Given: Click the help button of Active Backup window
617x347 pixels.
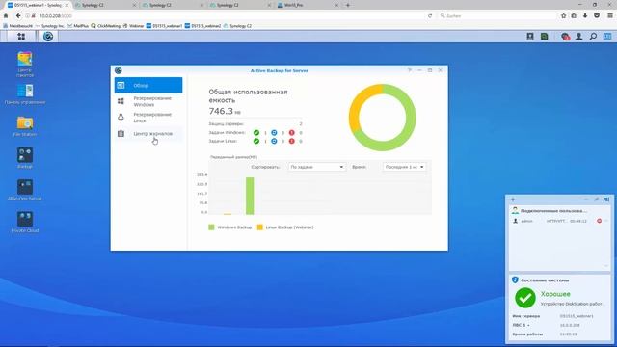Looking at the screenshot, I should 410,70.
